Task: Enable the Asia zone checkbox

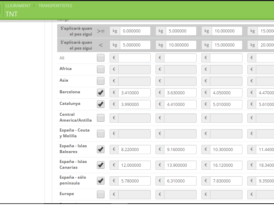Action: tap(101, 81)
